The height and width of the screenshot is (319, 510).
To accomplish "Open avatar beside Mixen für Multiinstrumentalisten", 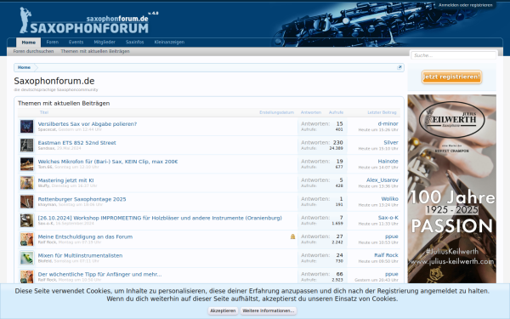I will (x=26, y=258).
